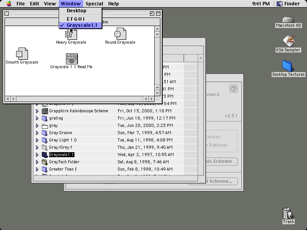Select the 'Greater Than f' name in the list
This screenshot has height=230, width=307.
63,169
